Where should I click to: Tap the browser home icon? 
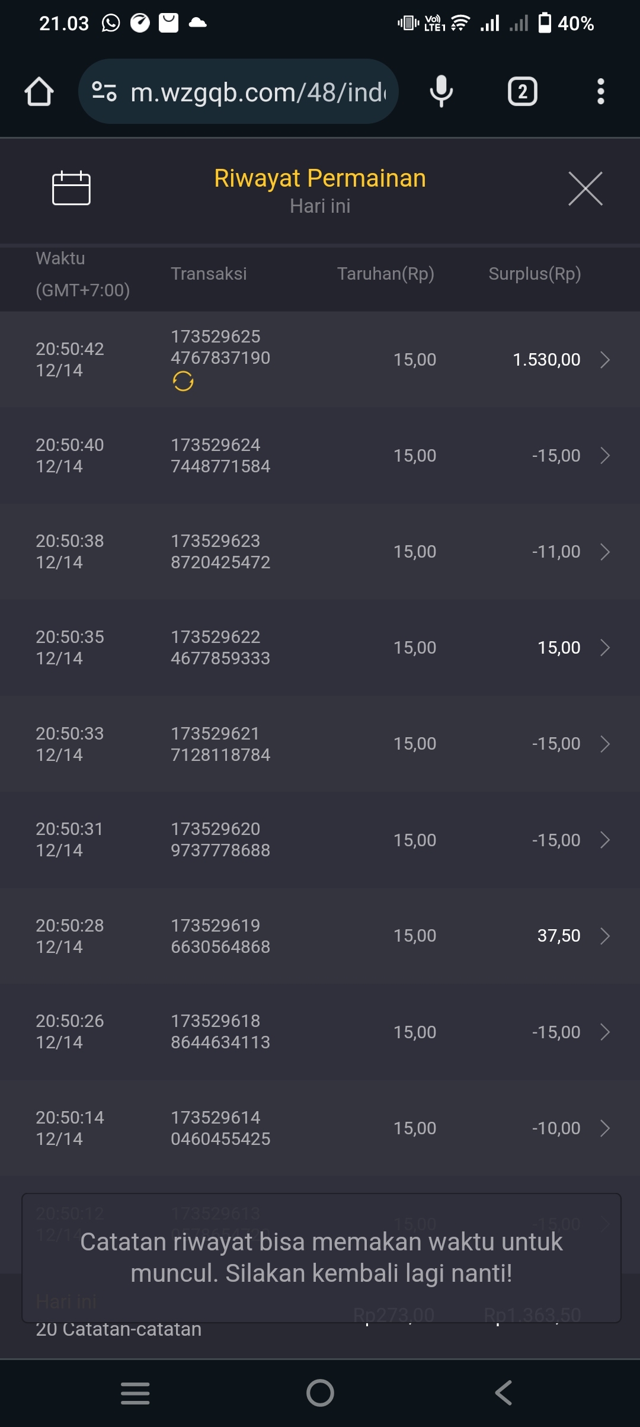[39, 92]
